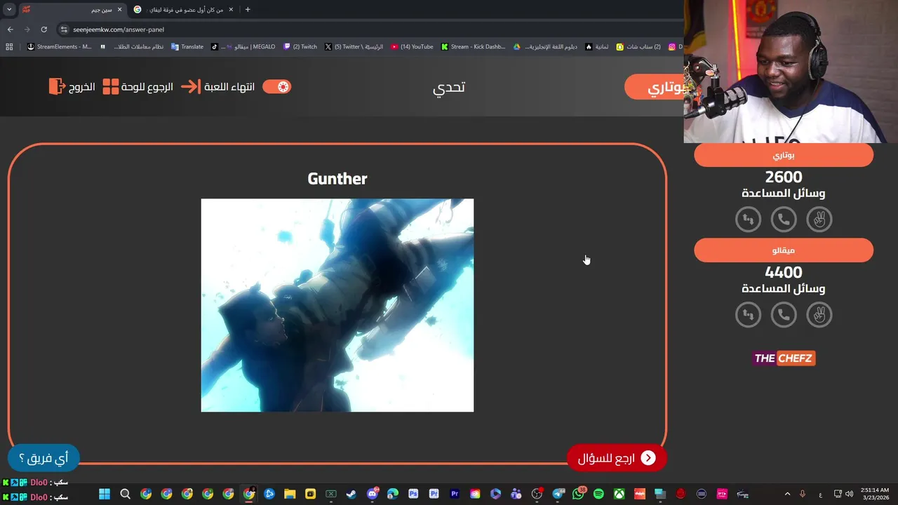
Task: Open Spotify from the taskbar
Action: pos(598,494)
